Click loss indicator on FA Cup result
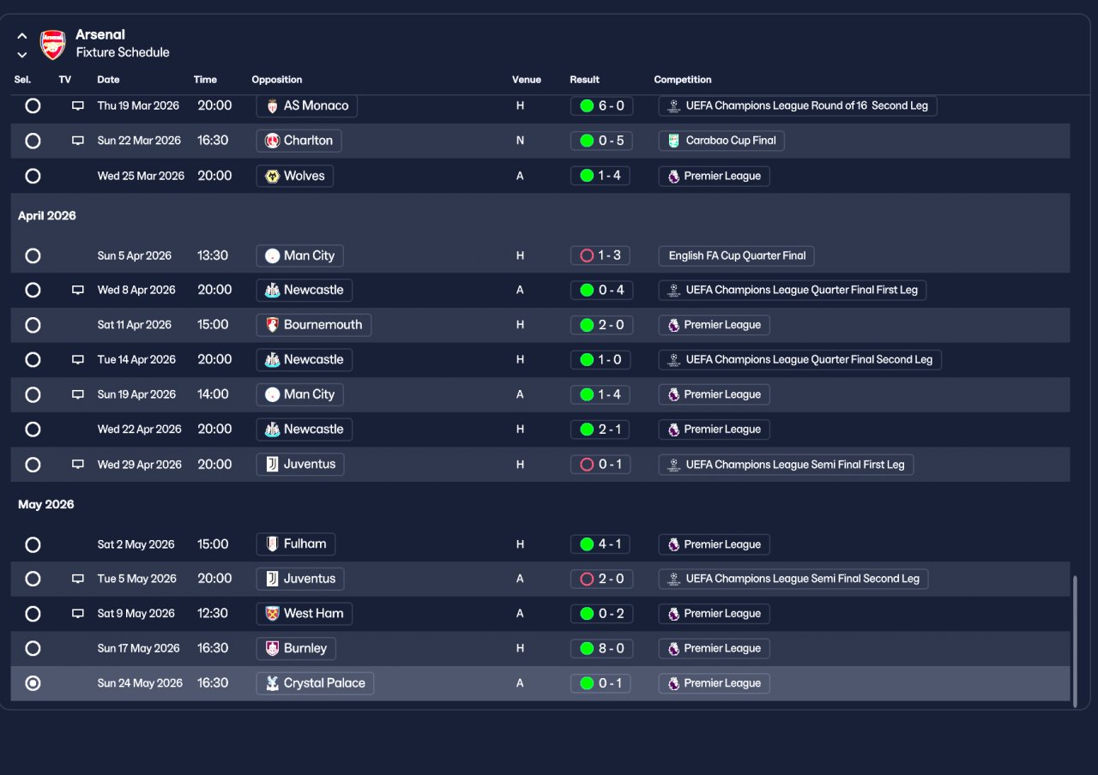Viewport: 1098px width, 775px height. click(x=587, y=255)
